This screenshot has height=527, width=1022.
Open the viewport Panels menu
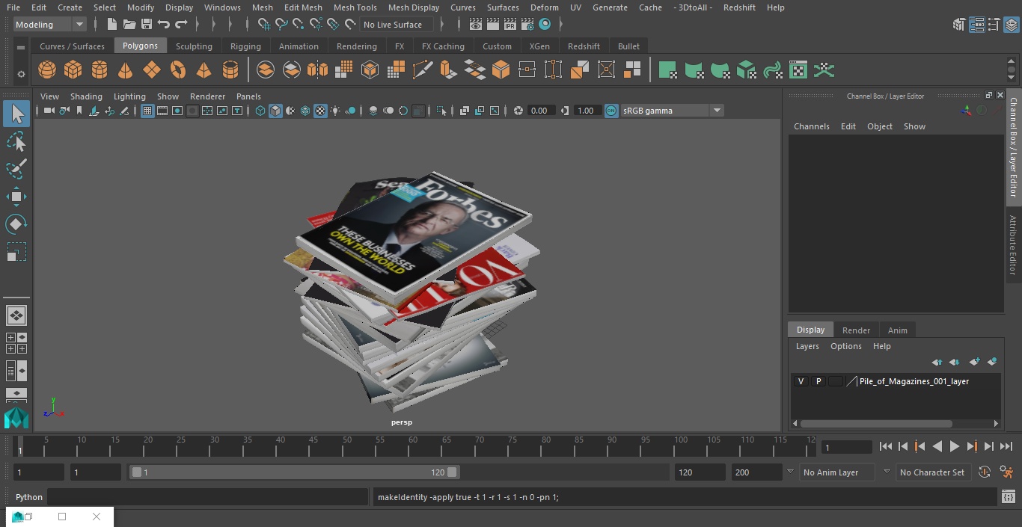pyautogui.click(x=248, y=96)
